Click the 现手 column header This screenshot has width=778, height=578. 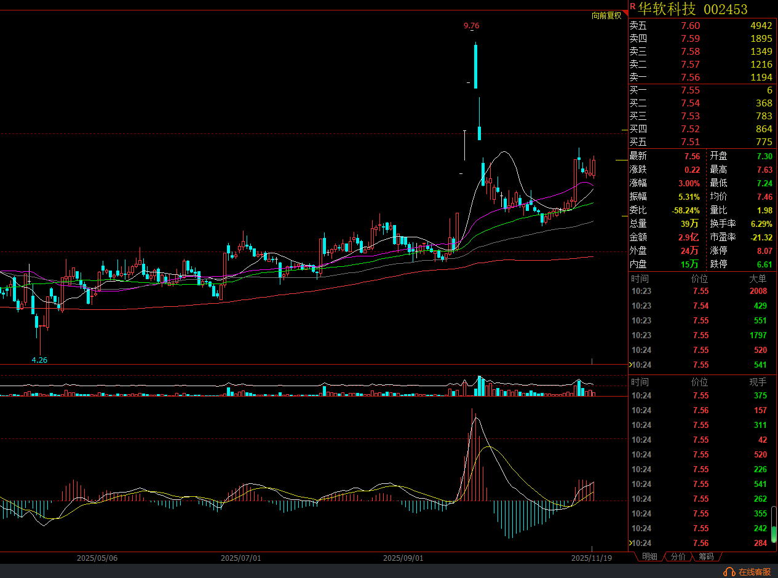coord(758,382)
